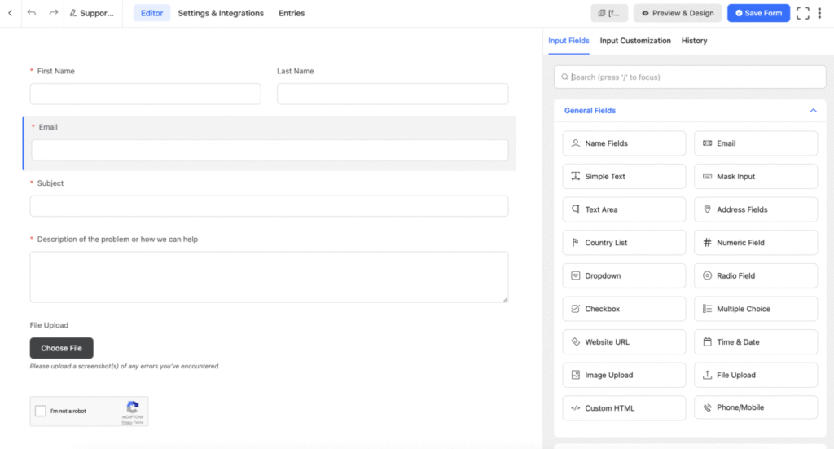Open the reCAPTCHA Privacy link

coord(127,422)
